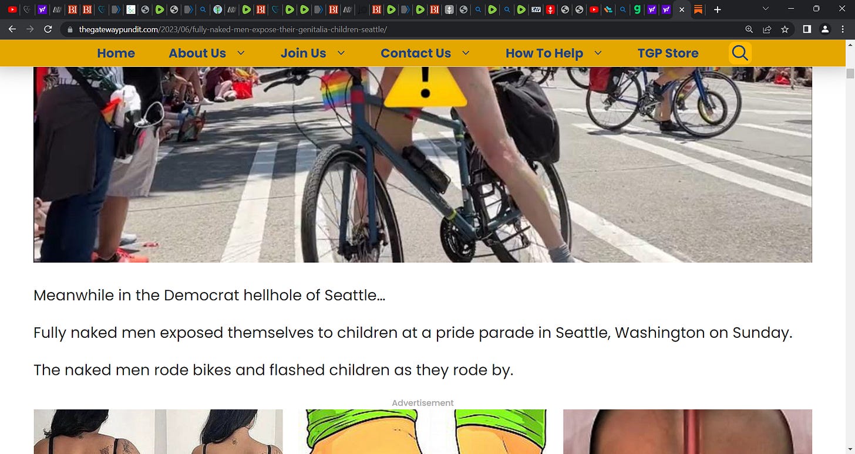This screenshot has width=855, height=454.
Task: Expand the Join Us dropdown chevron
Action: (x=341, y=53)
